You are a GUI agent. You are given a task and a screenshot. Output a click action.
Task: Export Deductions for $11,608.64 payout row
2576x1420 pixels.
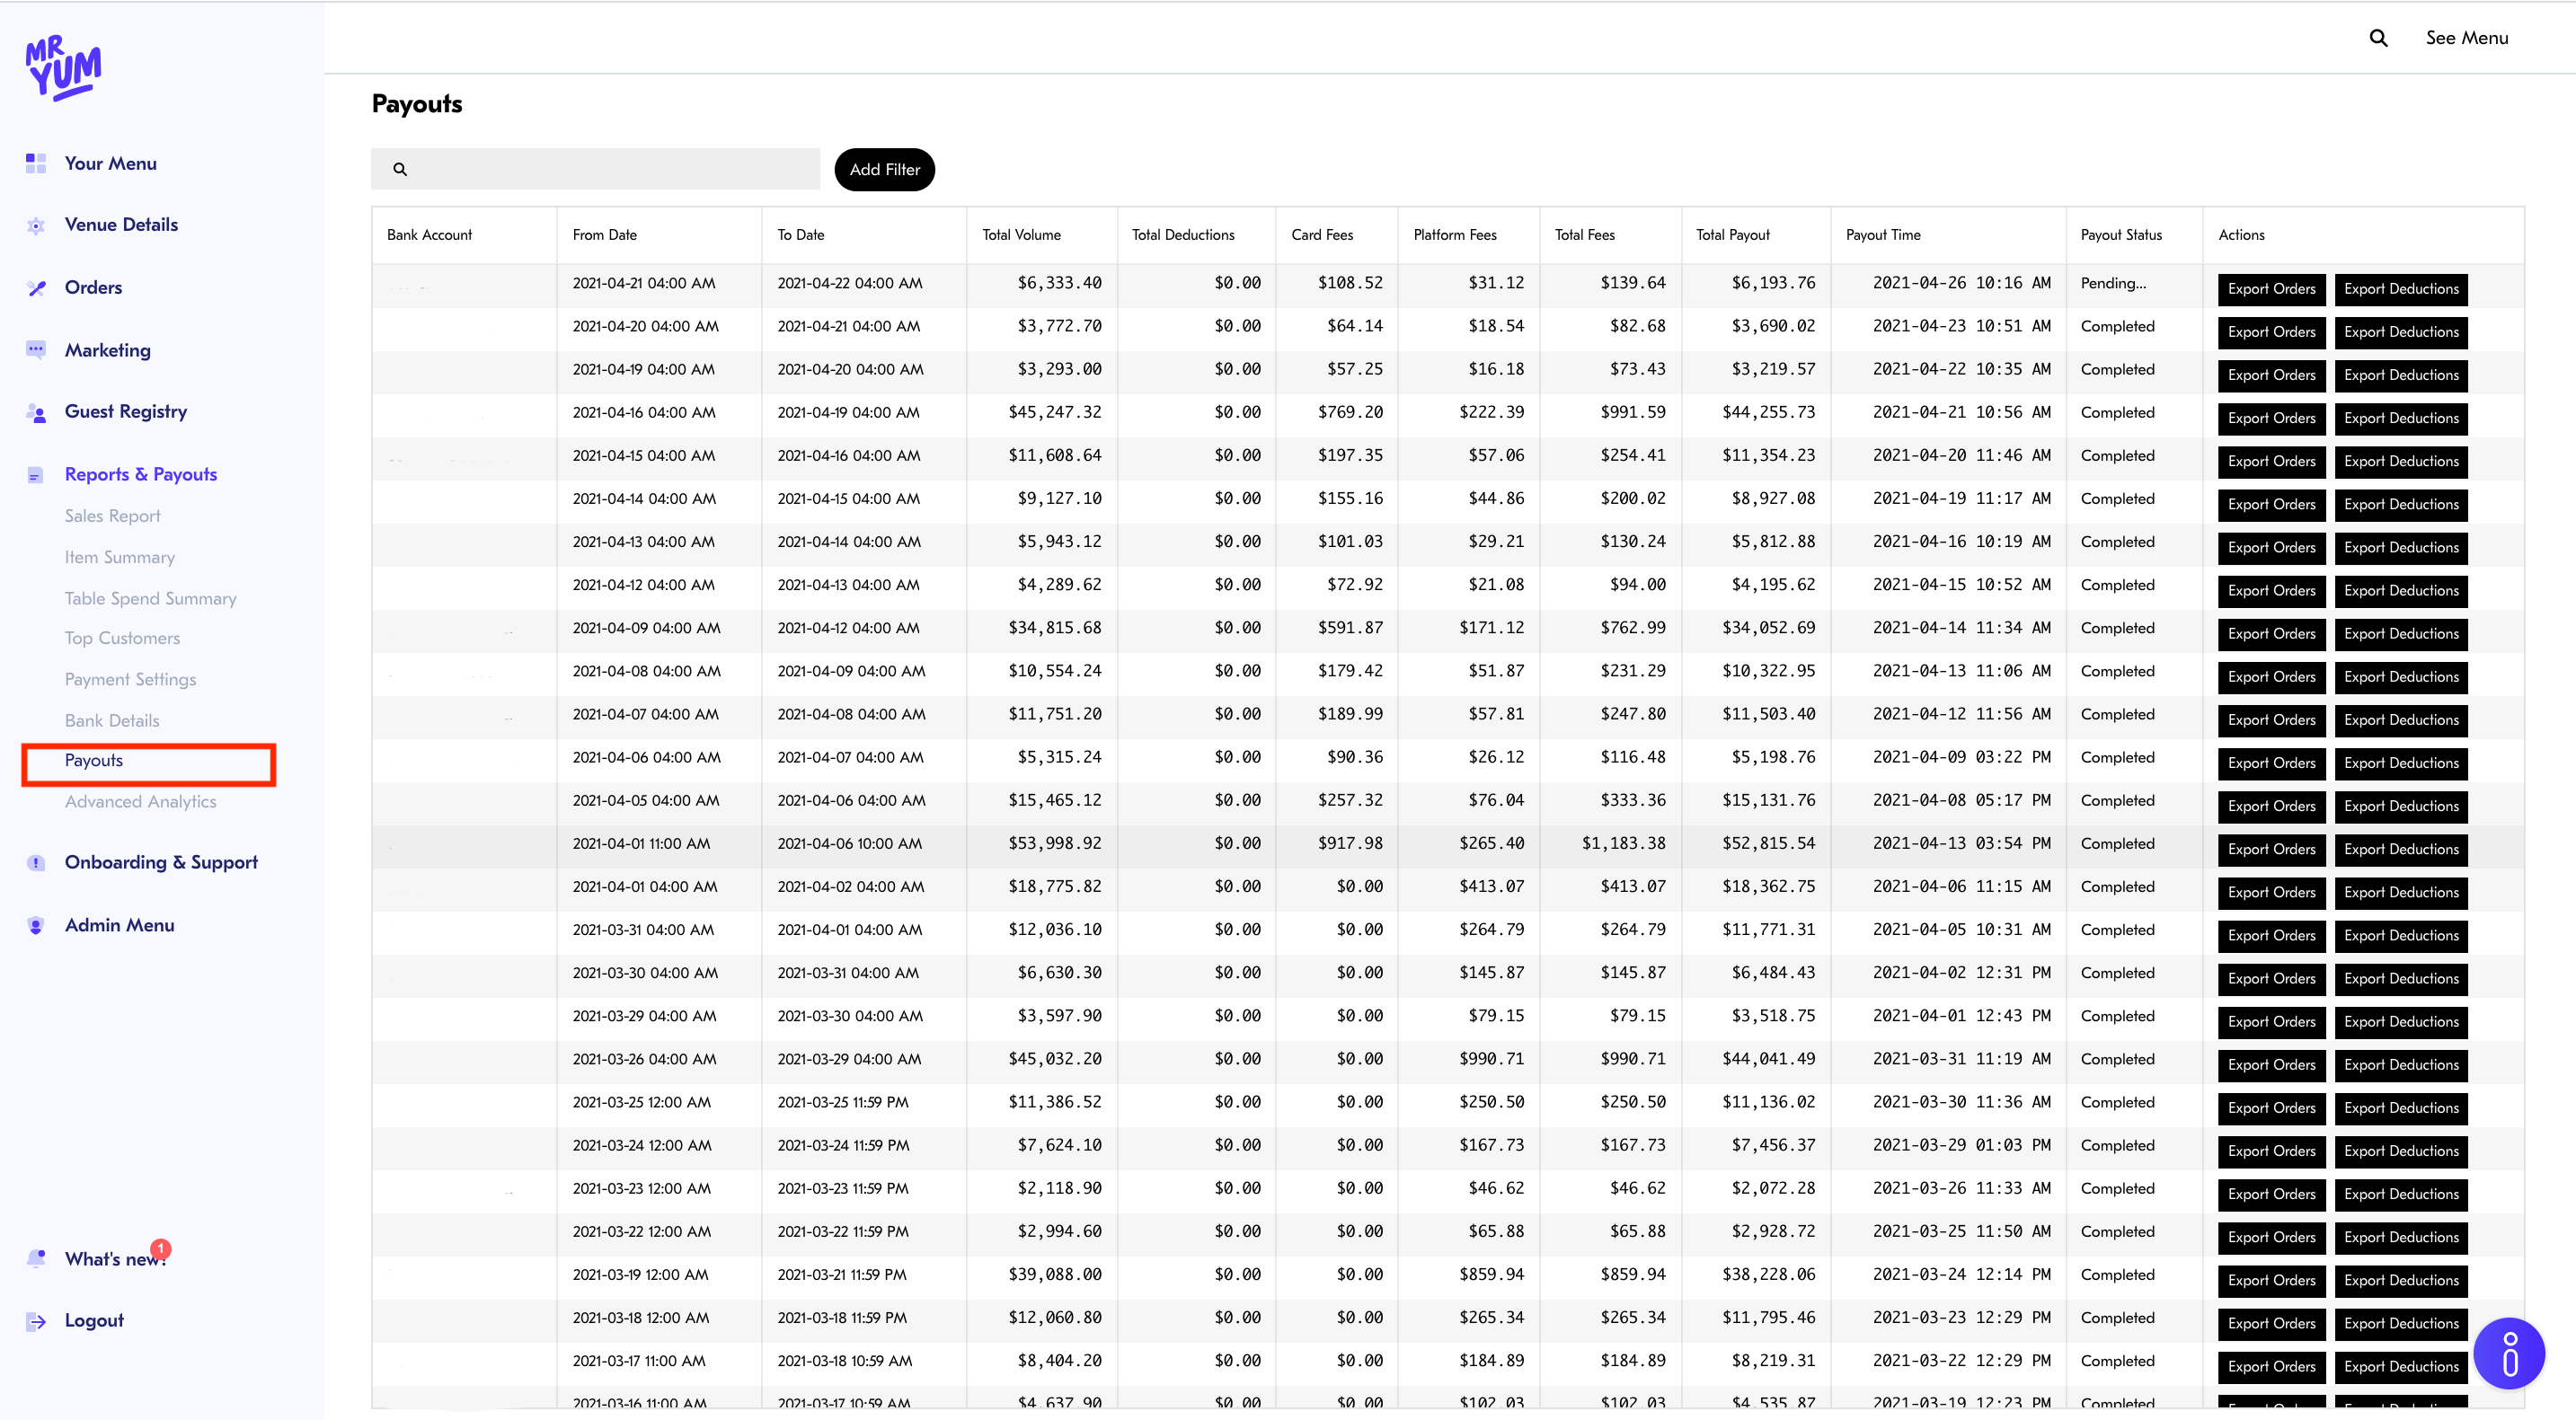tap(2401, 462)
